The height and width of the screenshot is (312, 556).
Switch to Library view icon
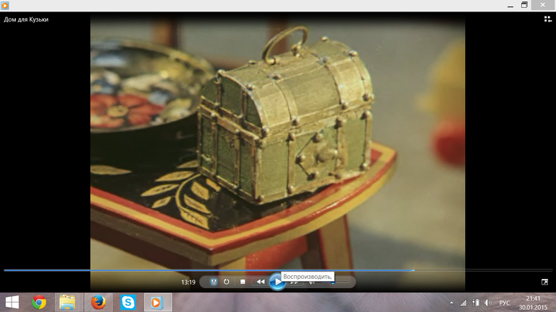coord(547,19)
